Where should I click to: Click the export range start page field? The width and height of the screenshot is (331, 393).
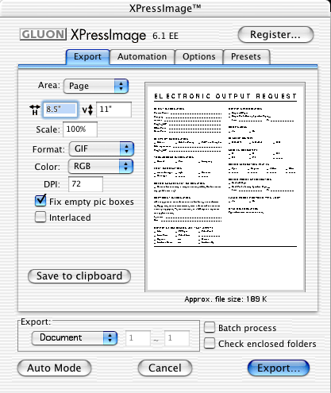[138, 338]
